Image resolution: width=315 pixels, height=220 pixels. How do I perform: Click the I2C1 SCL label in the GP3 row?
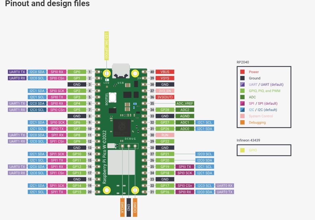pyautogui.click(x=37, y=97)
